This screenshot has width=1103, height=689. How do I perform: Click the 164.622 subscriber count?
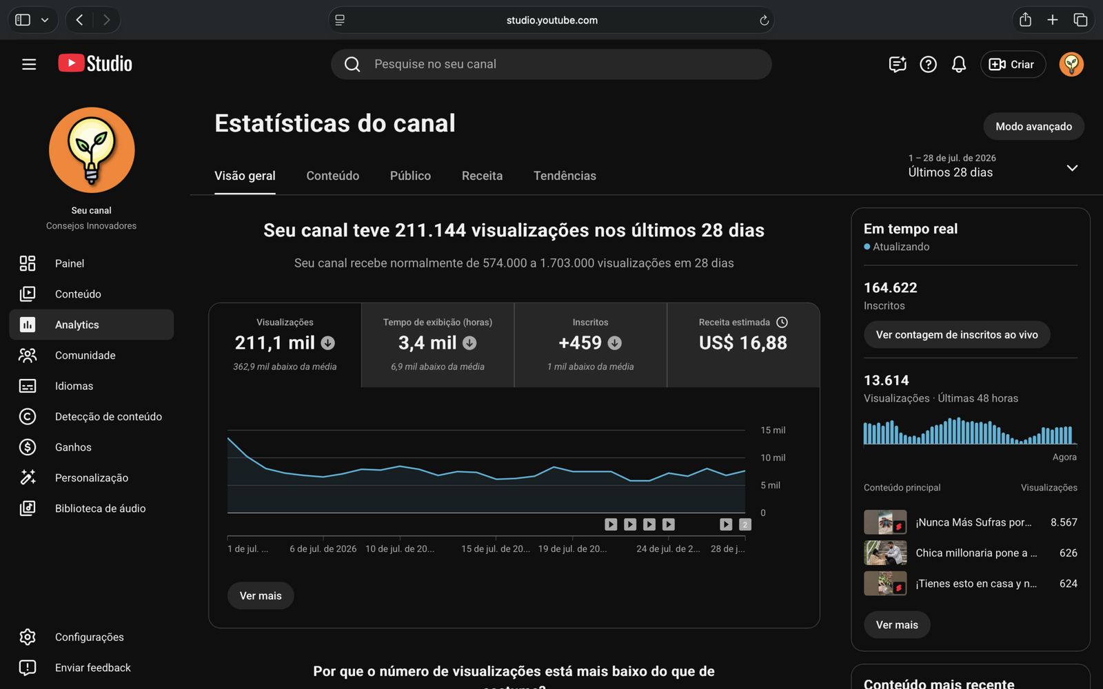tap(891, 288)
